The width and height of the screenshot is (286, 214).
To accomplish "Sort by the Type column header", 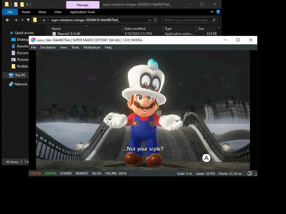I will [168, 29].
